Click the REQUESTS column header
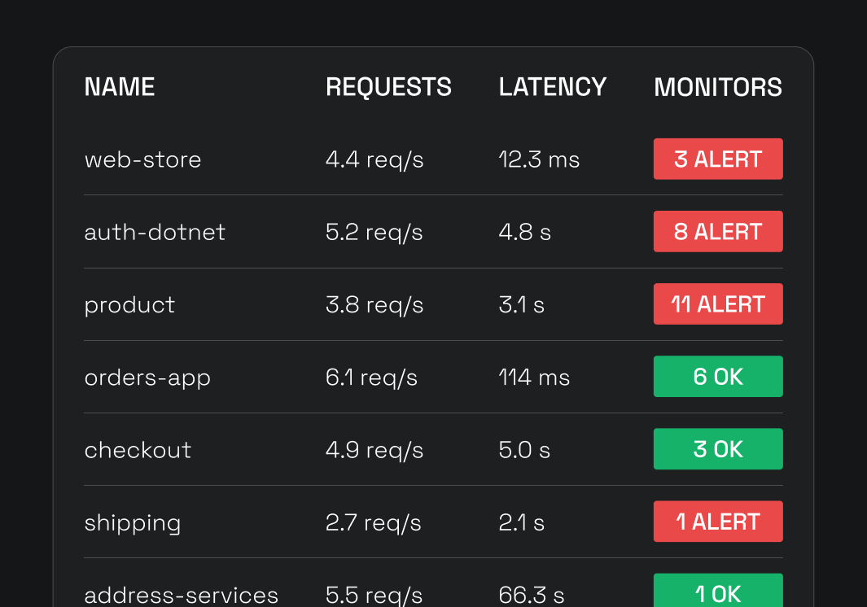The width and height of the screenshot is (867, 607). tap(388, 87)
